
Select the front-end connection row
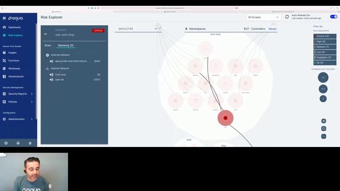point(75,74)
